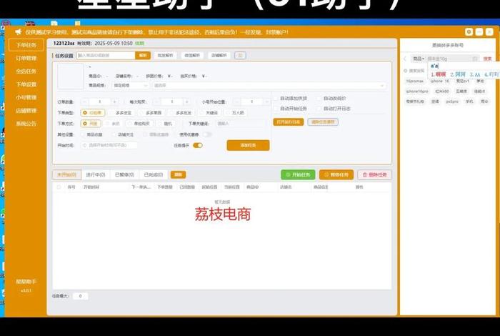Click the iphone16pro search tag
This screenshot has width=500, height=336.
pos(416,92)
